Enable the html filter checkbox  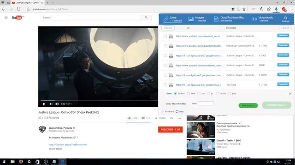click(189, 93)
